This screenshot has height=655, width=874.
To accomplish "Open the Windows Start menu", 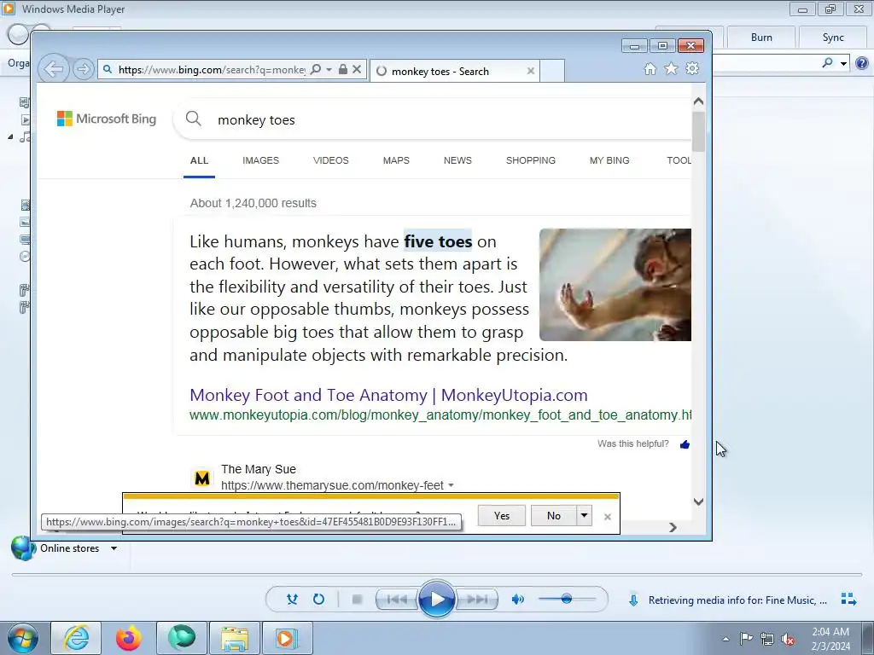I will [x=22, y=638].
